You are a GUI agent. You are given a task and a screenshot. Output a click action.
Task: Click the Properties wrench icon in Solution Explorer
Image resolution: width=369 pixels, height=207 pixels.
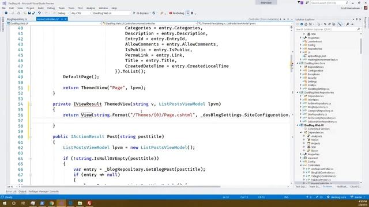[x=348, y=24]
